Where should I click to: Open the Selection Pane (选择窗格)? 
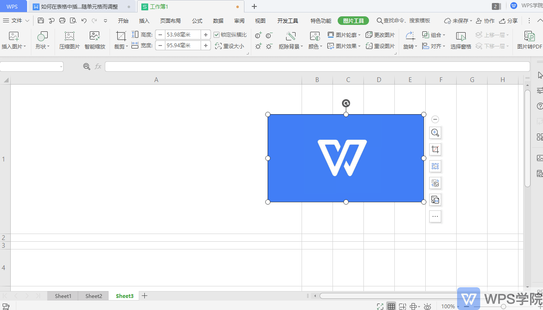[x=461, y=41]
